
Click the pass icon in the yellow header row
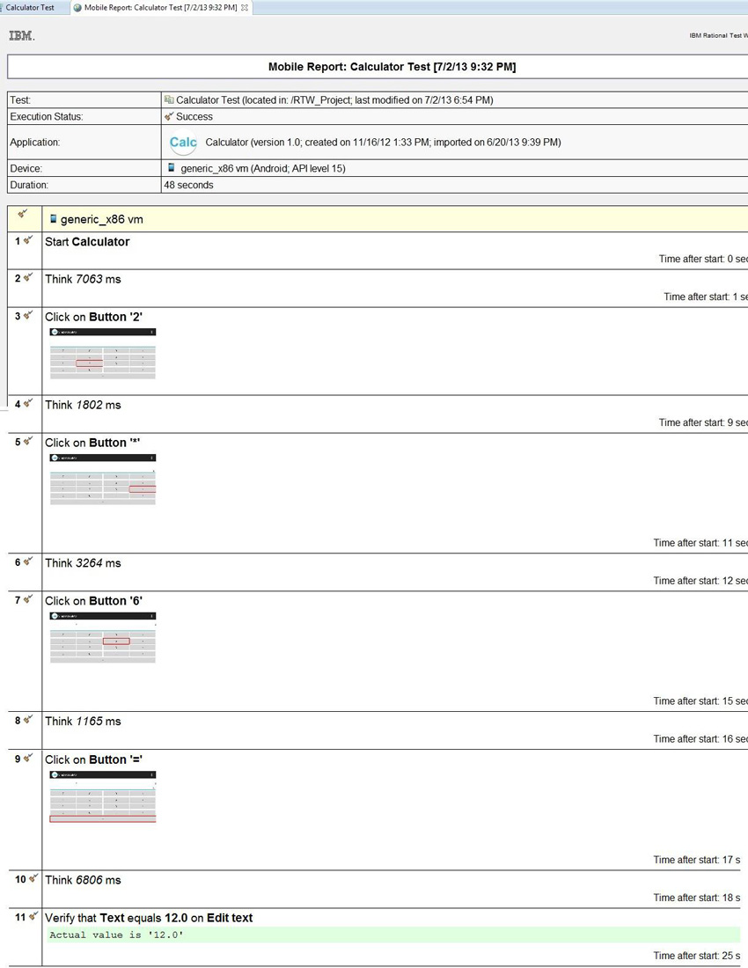click(x=23, y=214)
